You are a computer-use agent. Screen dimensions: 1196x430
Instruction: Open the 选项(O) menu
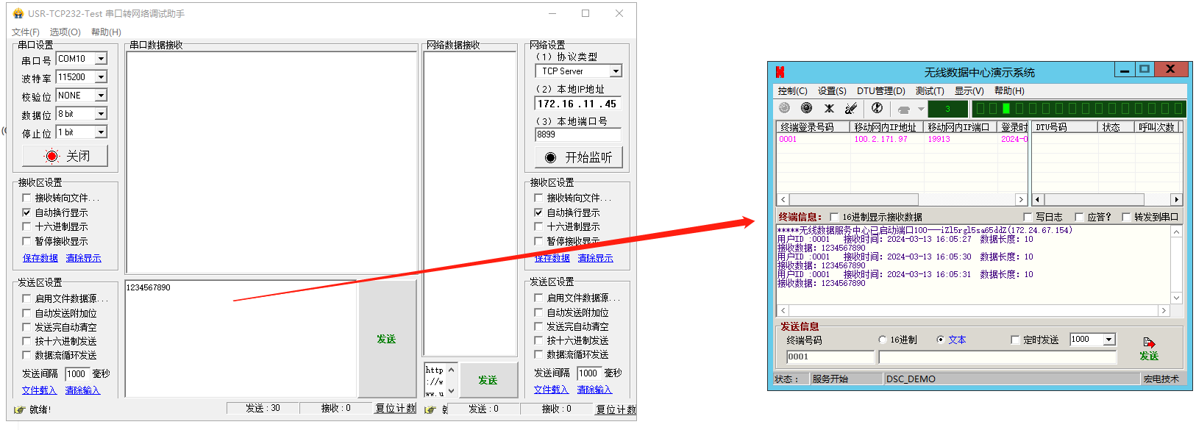[x=65, y=32]
